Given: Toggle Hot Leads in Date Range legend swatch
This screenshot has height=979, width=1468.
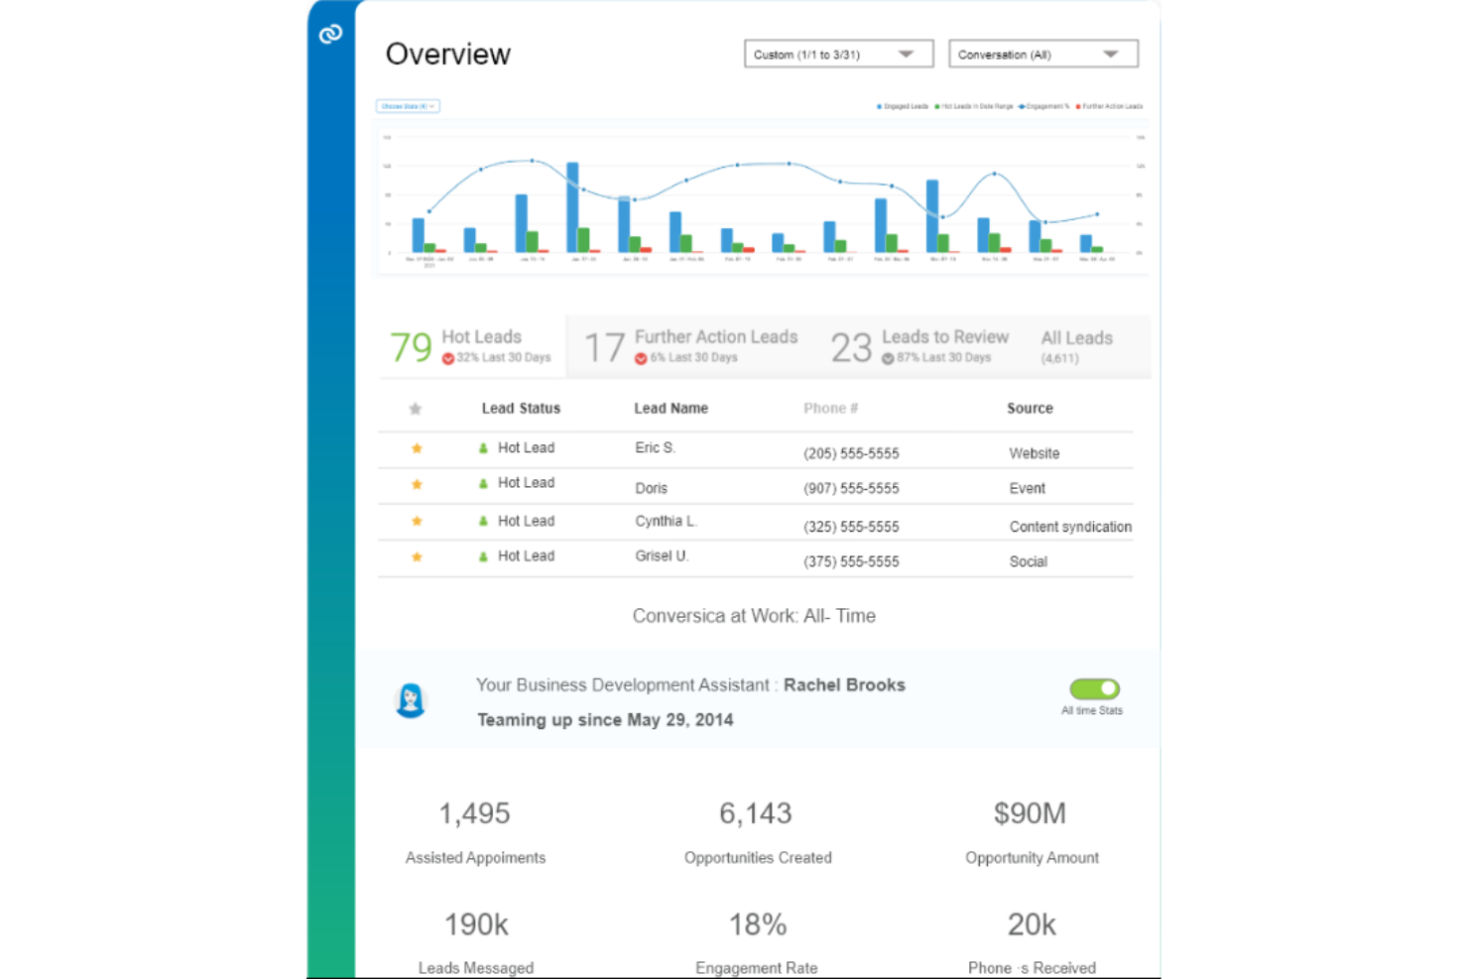Looking at the screenshot, I should point(937,106).
